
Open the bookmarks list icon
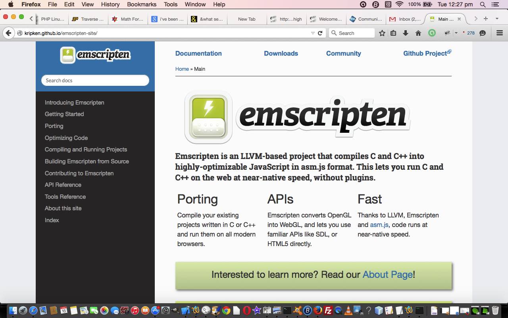click(x=393, y=33)
